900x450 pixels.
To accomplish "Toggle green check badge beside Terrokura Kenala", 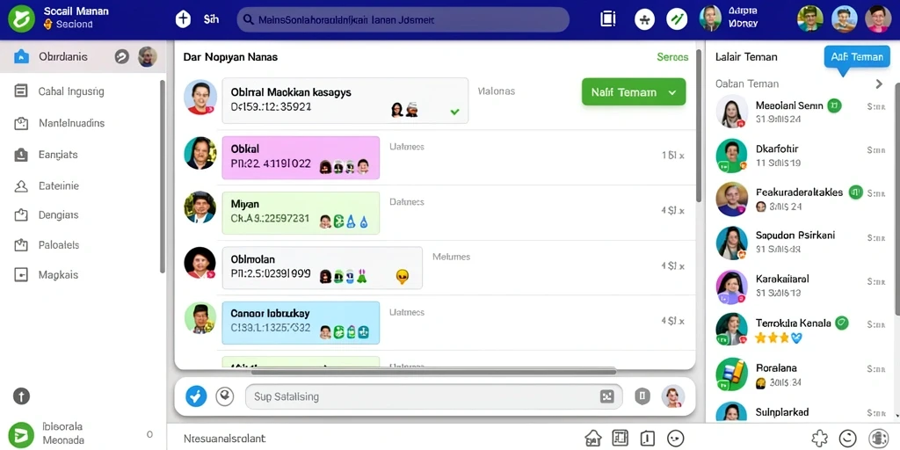I will (841, 323).
